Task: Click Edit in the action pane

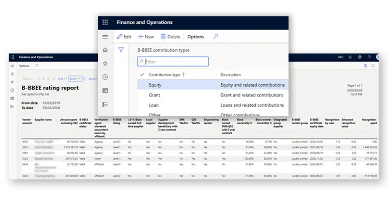Action: 124,37
